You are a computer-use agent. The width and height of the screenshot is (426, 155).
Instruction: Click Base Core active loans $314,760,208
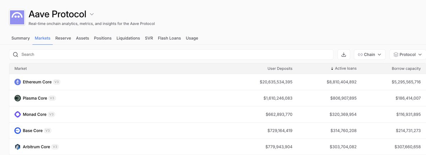point(343,131)
